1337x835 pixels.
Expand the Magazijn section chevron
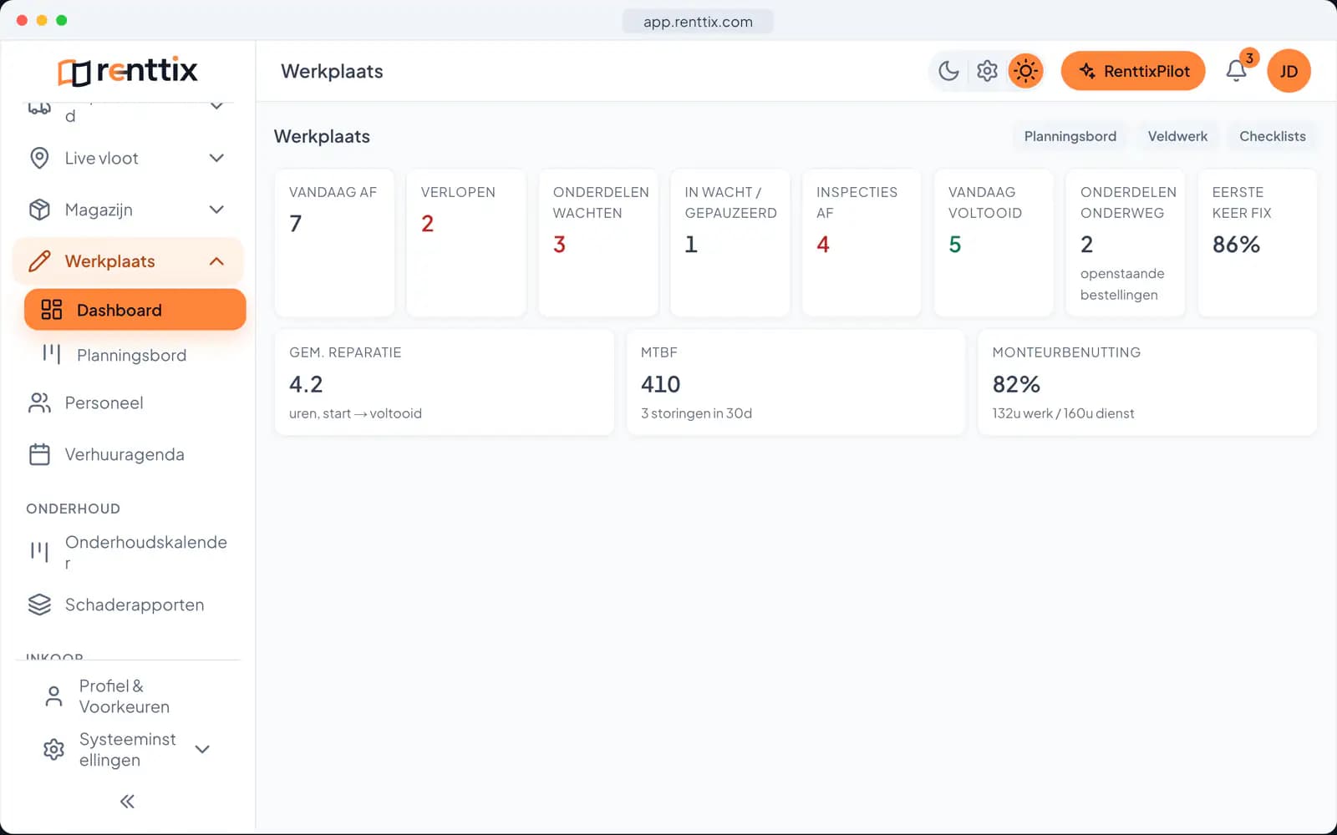pos(216,210)
